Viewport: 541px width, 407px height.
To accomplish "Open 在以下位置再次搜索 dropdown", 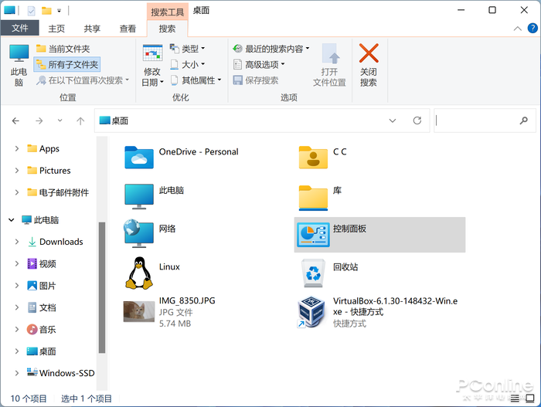I will [x=83, y=80].
